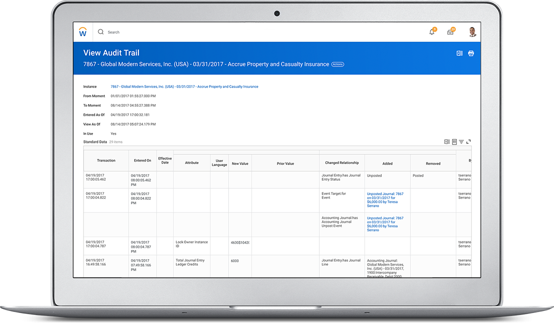Print the audit trail page
The width and height of the screenshot is (554, 323).
[471, 53]
